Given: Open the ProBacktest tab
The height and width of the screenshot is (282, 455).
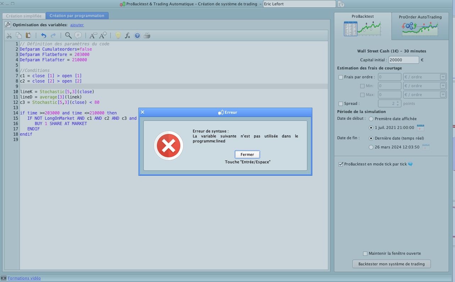Looking at the screenshot, I should 363,26.
